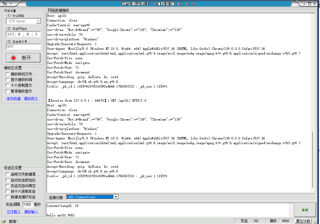Click the hand icon beside 就绪 status

pyautogui.click(x=4, y=221)
